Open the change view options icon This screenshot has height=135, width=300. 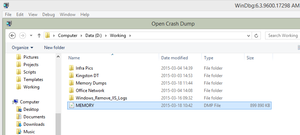[299, 48]
